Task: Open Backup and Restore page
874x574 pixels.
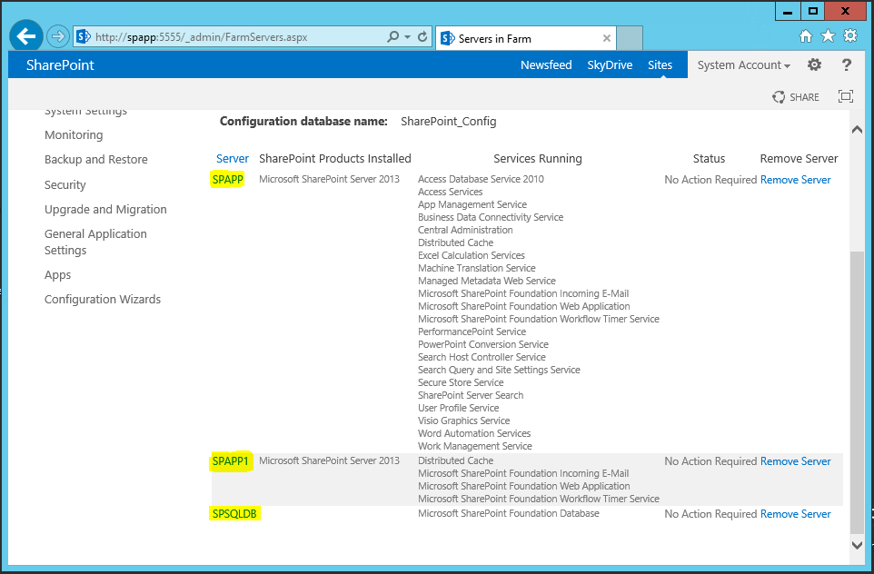Action: (96, 159)
